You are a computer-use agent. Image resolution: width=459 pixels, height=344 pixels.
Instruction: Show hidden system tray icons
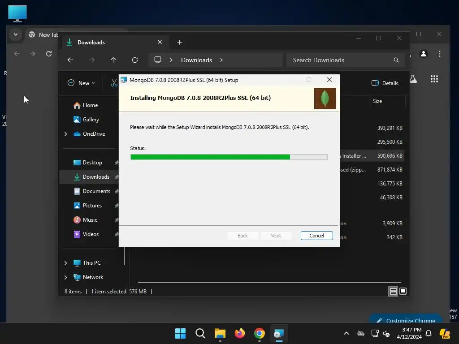[346, 333]
